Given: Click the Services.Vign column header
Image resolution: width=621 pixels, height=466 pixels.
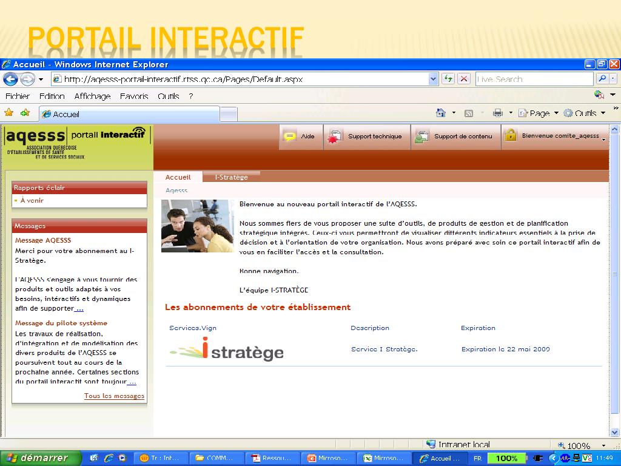Looking at the screenshot, I should (192, 328).
